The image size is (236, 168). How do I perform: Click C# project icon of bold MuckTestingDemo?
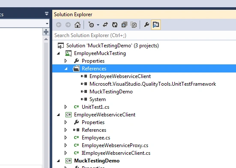[69, 161]
